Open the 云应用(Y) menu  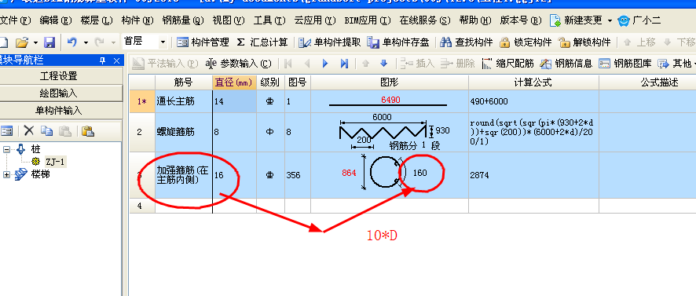[x=315, y=20]
